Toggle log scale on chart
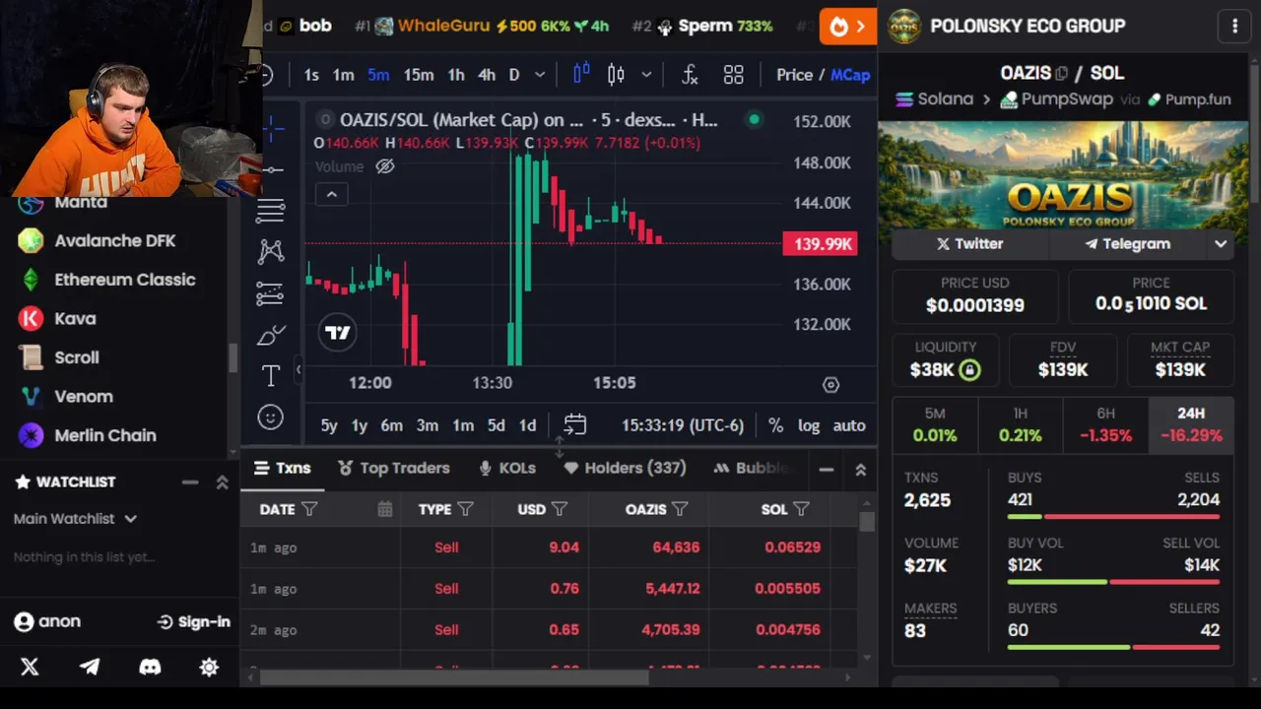 click(x=809, y=425)
